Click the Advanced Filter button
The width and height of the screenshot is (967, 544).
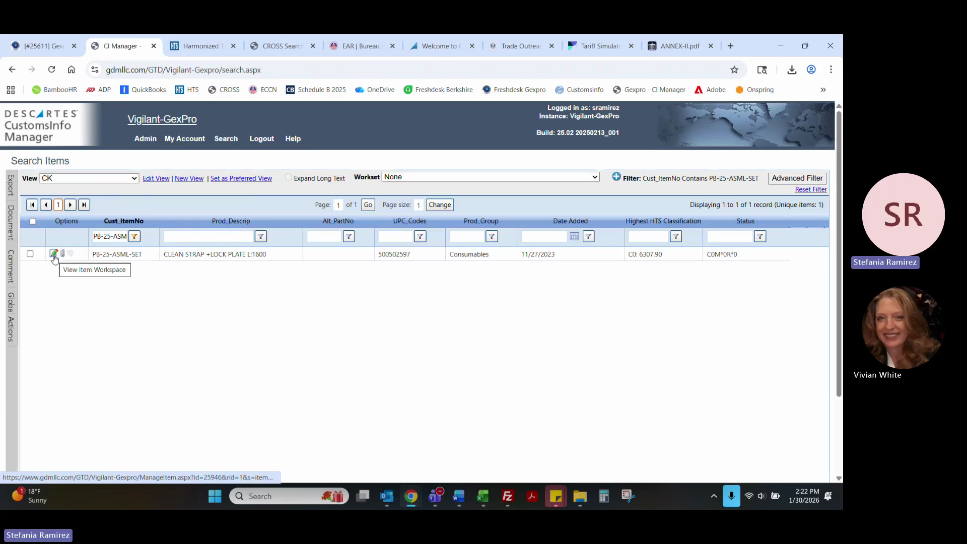tap(797, 178)
